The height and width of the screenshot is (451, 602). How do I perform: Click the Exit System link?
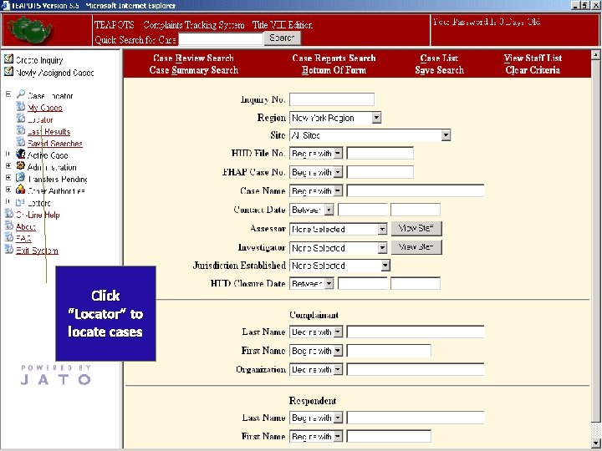click(x=37, y=251)
